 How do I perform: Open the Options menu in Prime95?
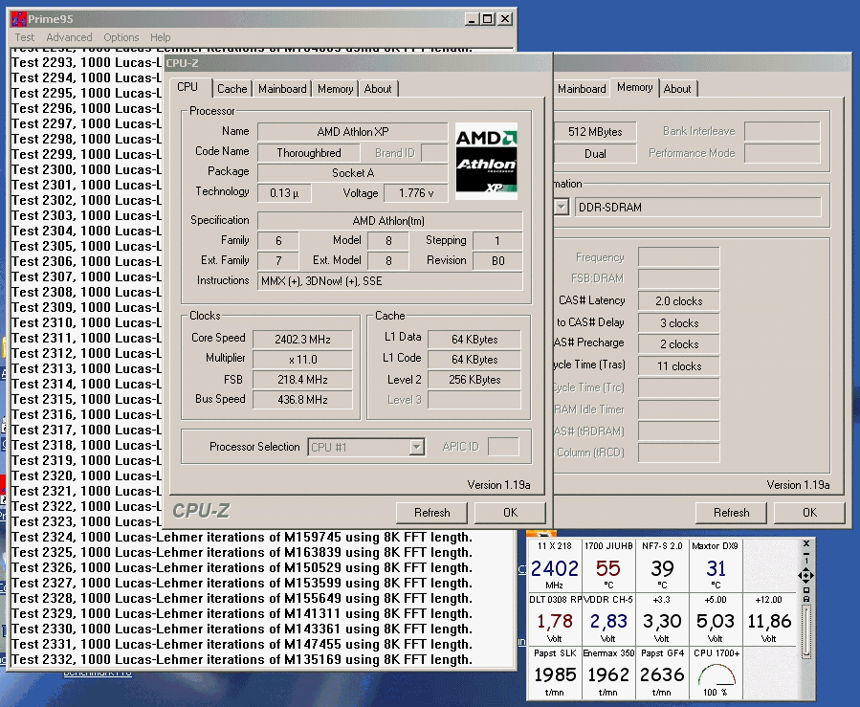tap(121, 37)
